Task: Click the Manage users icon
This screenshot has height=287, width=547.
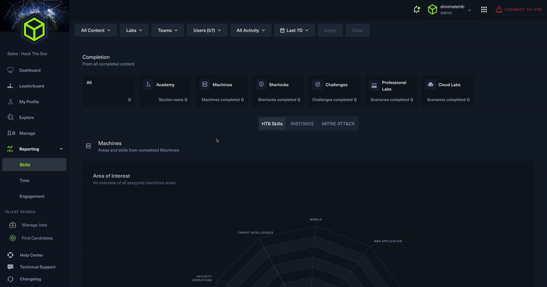Action: coord(11,133)
